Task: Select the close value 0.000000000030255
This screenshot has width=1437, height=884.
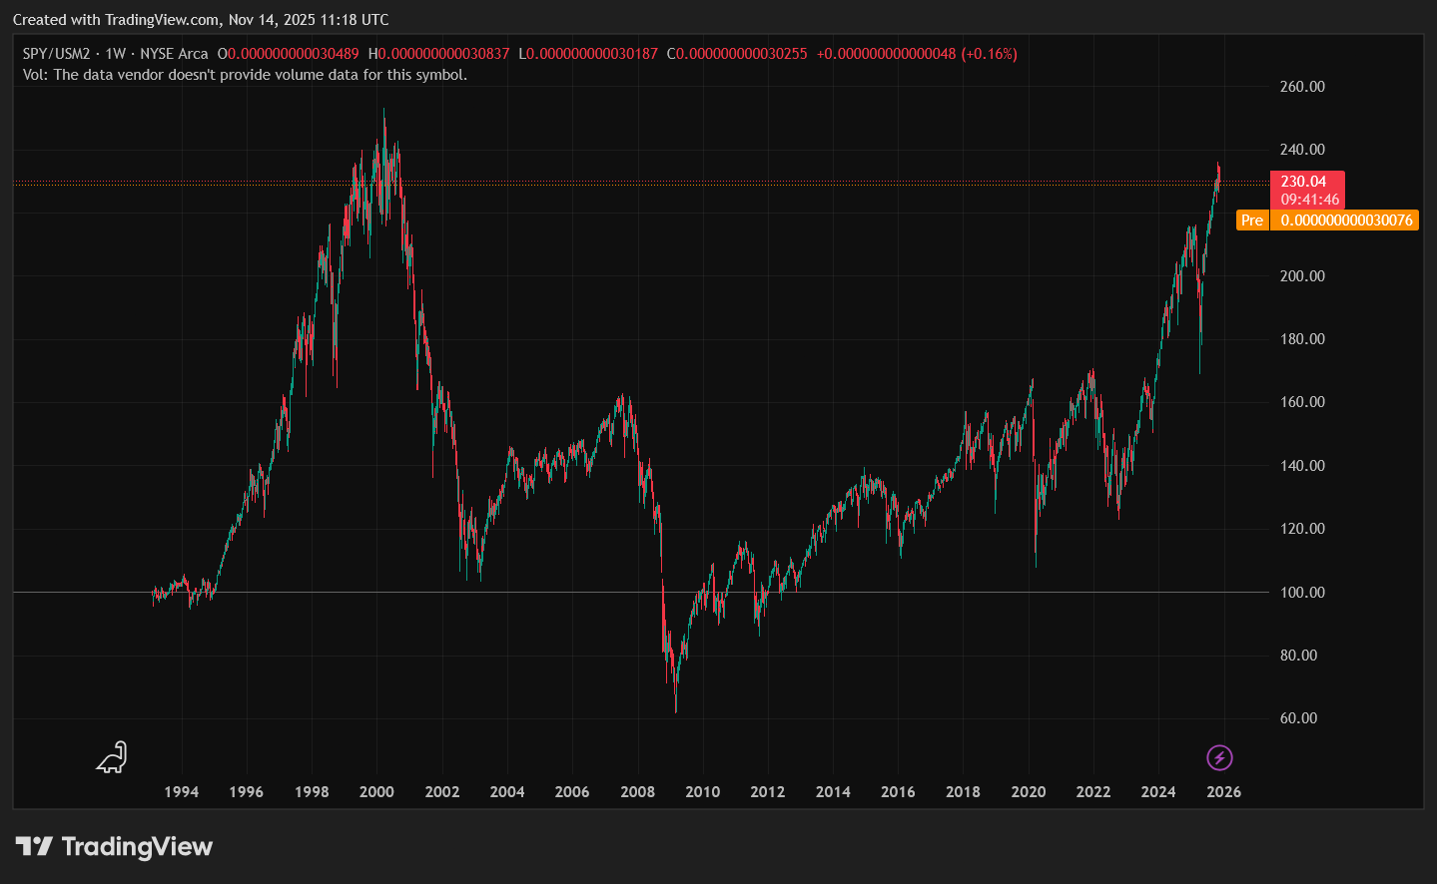Action: click(x=742, y=54)
